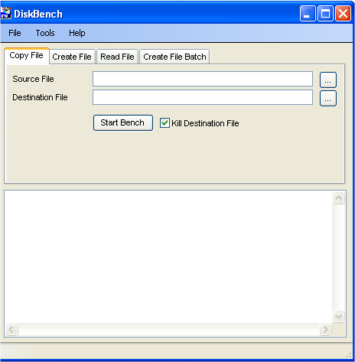Start the benchmark with Start Bench
Screen dimensions: 355x362
coord(123,122)
